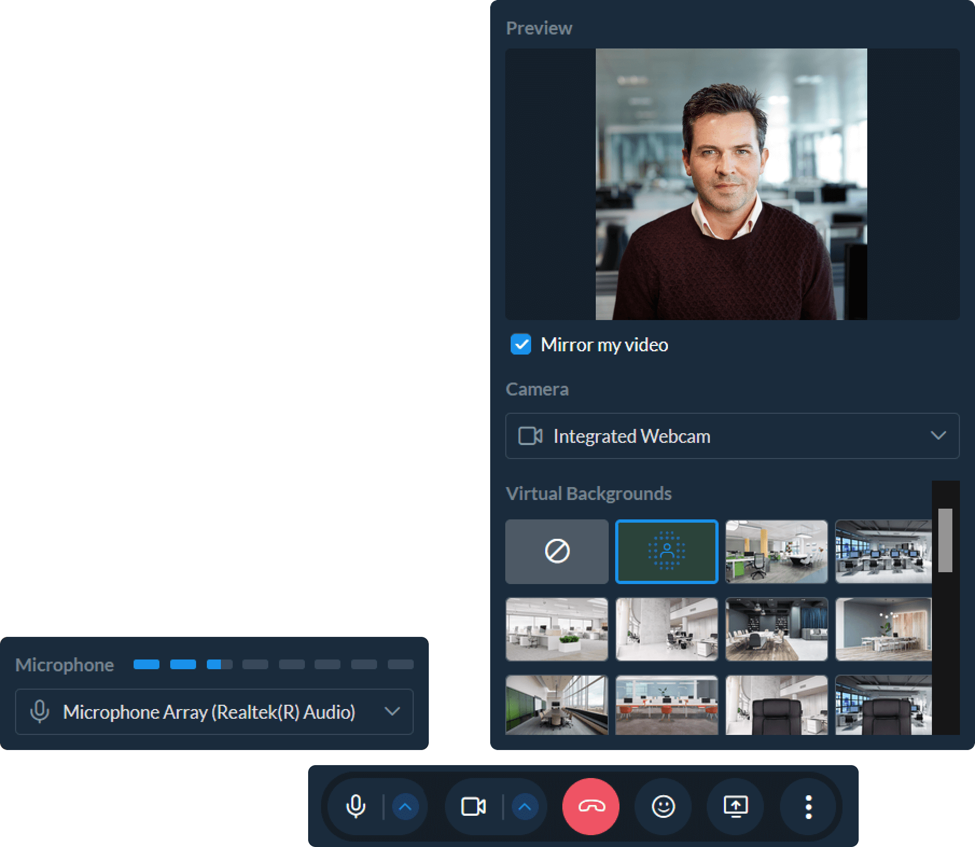Turn off the camera in the call toolbar

coord(473,807)
